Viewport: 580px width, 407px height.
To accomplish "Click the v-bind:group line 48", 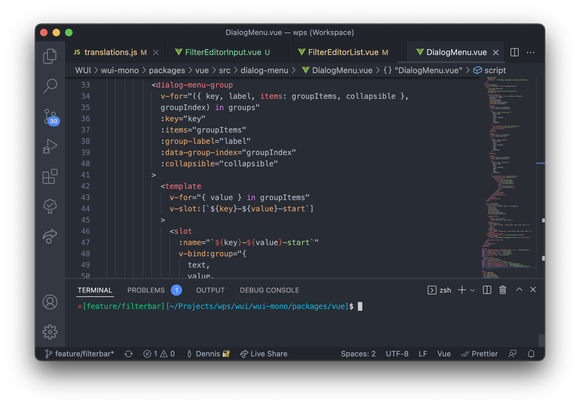I will [212, 254].
